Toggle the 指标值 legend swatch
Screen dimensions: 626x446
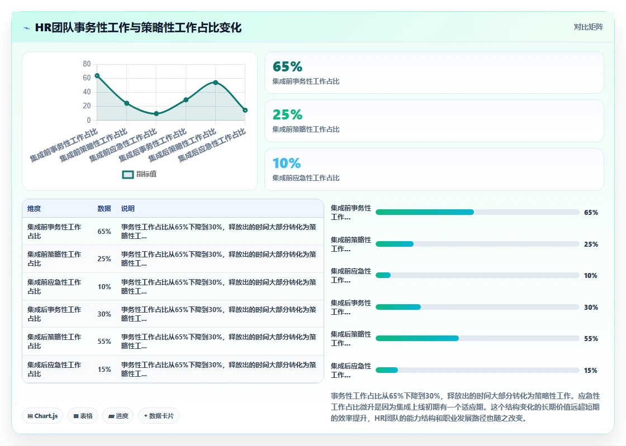click(x=128, y=175)
